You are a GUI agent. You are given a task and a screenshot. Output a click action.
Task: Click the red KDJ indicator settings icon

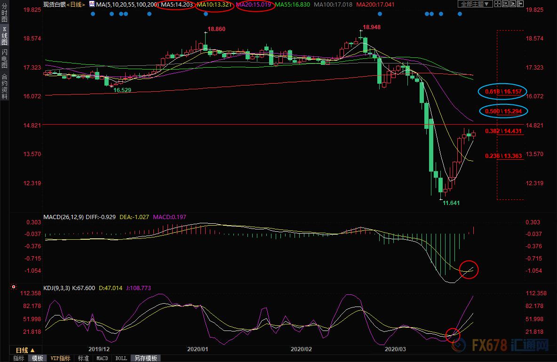click(x=14, y=287)
